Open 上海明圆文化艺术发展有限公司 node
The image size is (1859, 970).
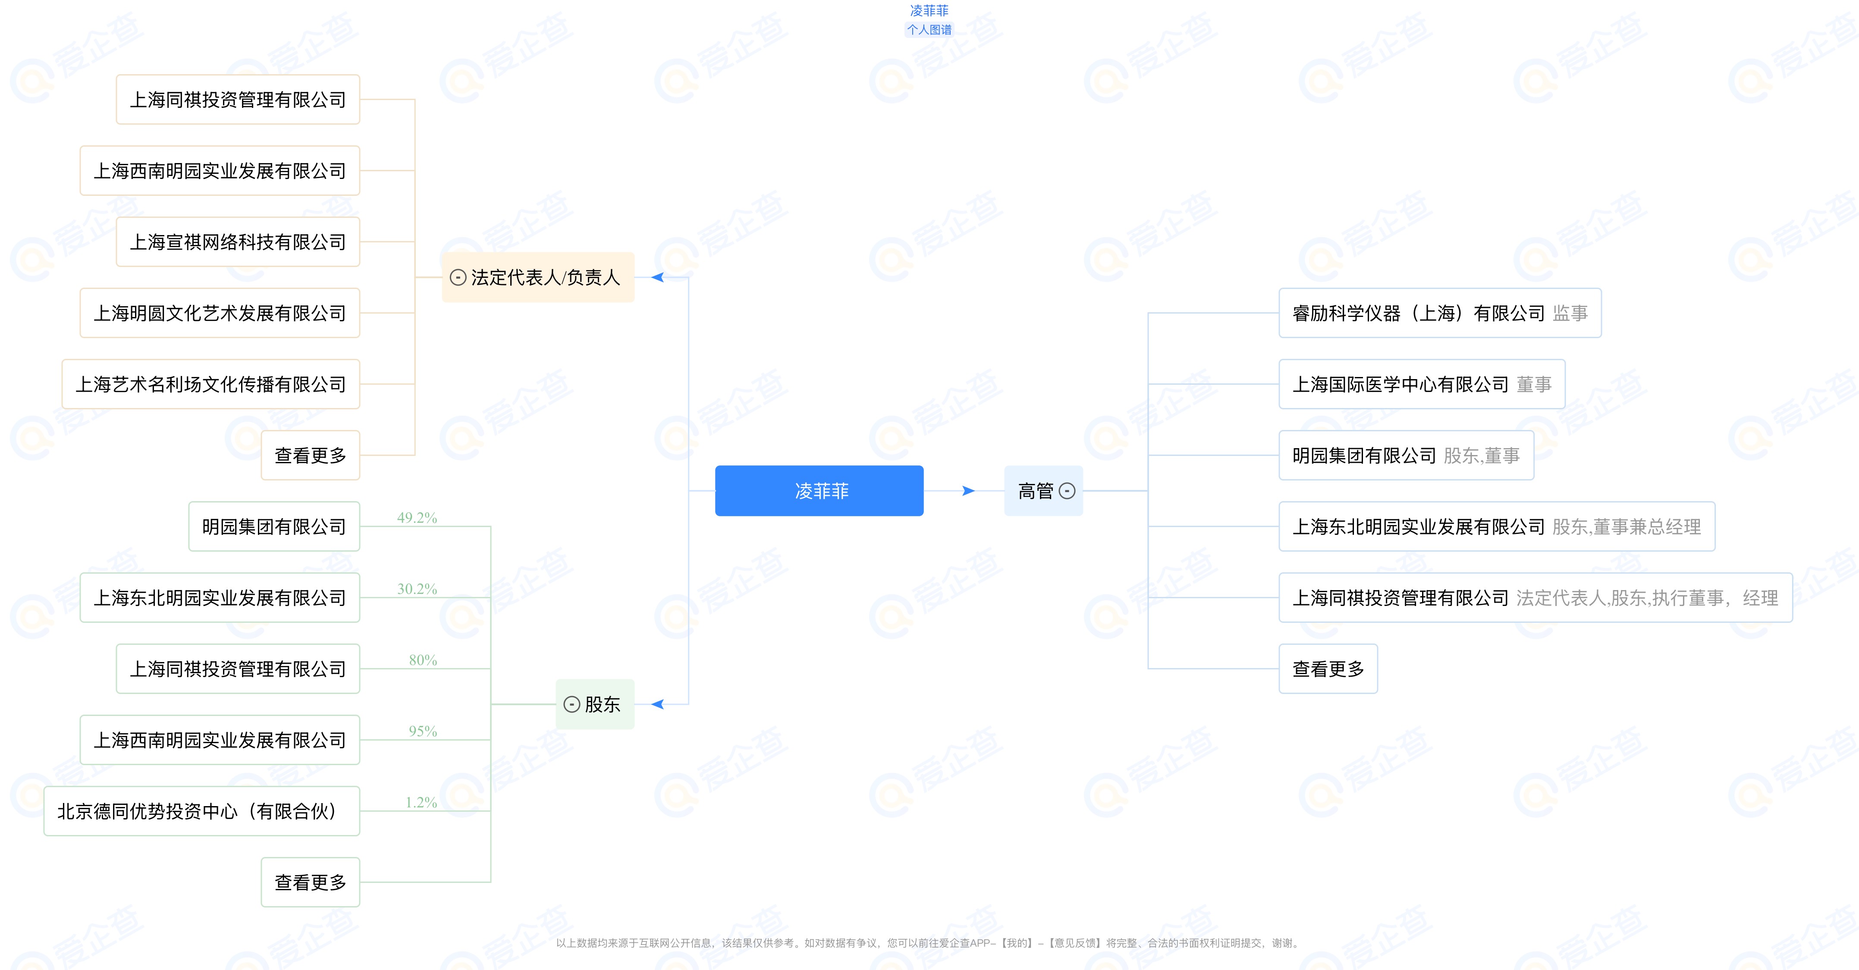point(220,313)
